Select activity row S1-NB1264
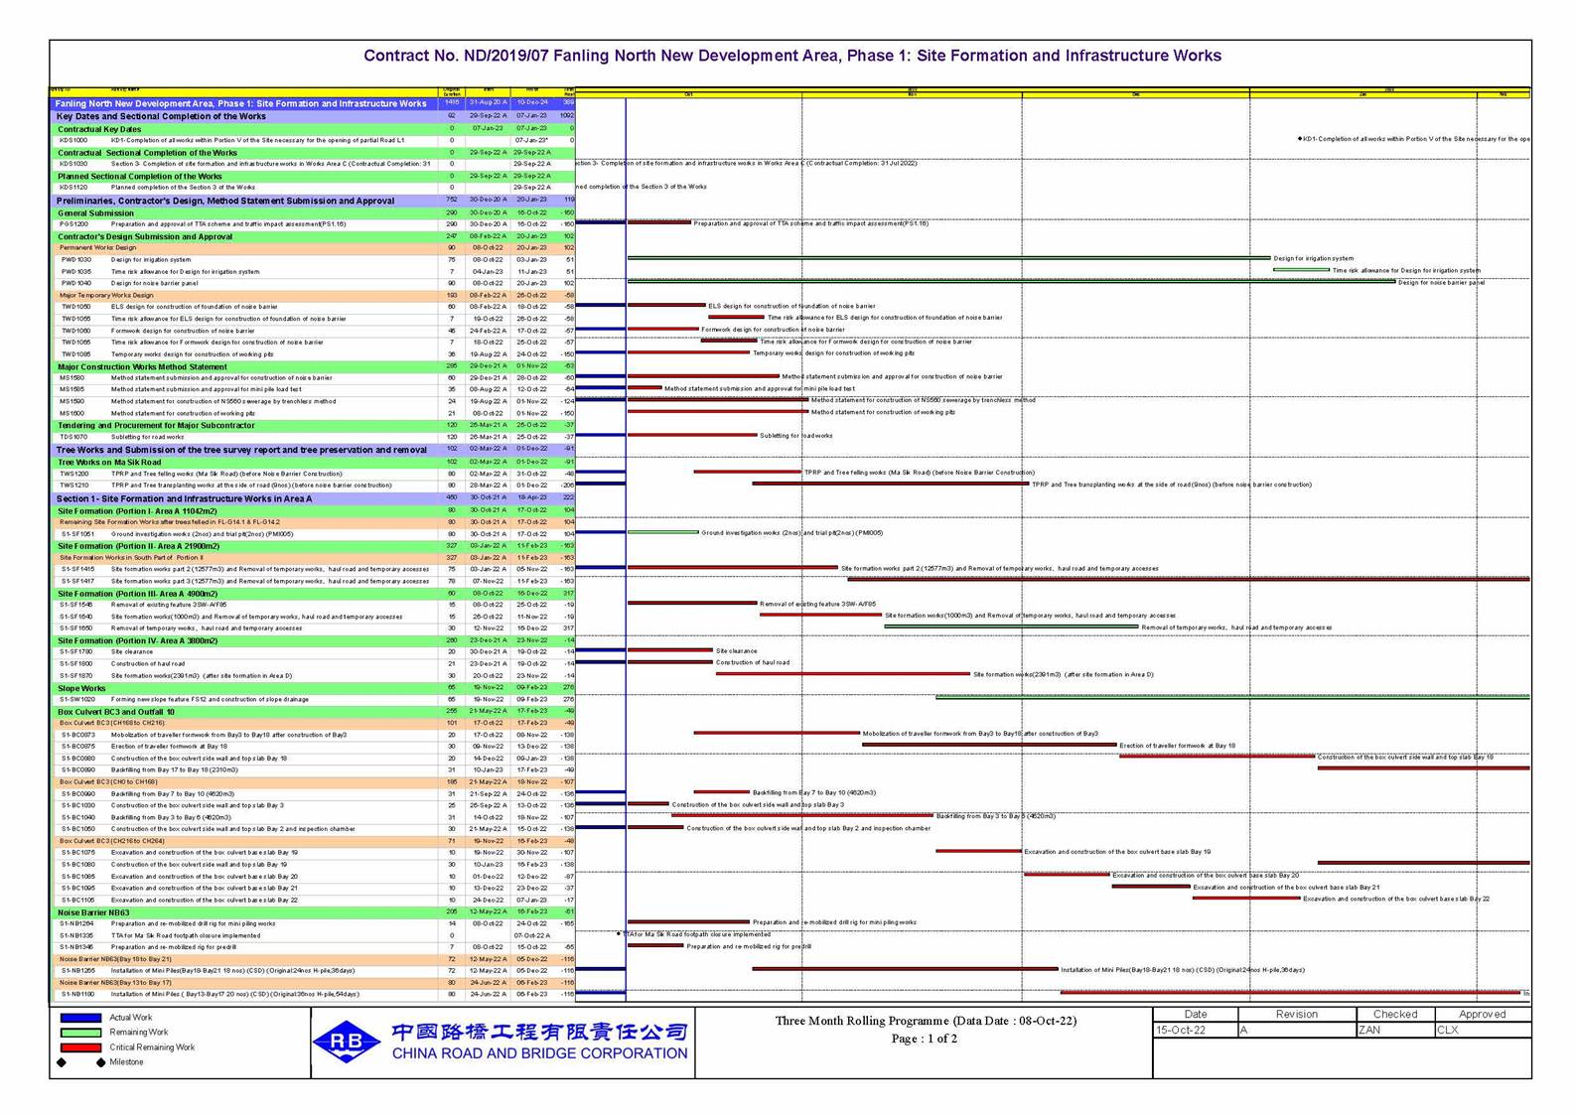 (313, 923)
